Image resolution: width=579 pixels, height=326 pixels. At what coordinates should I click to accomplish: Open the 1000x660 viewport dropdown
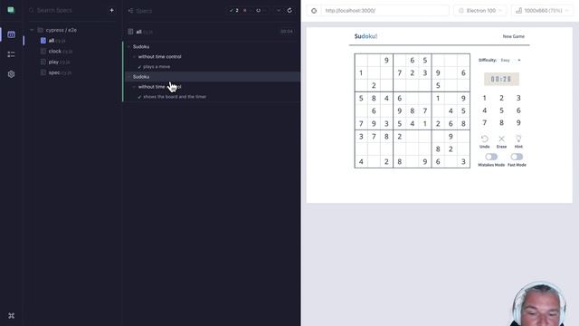(x=543, y=11)
